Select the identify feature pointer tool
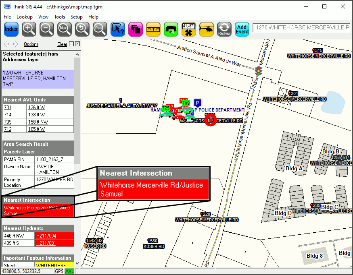The width and height of the screenshot is (353, 275). pos(117,29)
